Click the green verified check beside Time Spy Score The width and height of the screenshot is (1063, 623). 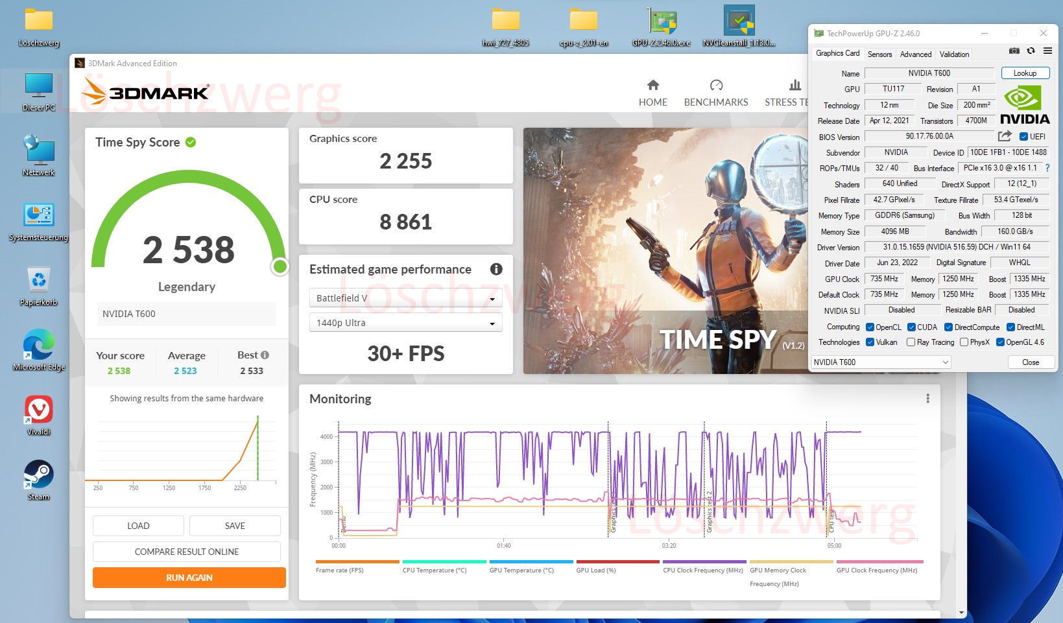[x=191, y=142]
